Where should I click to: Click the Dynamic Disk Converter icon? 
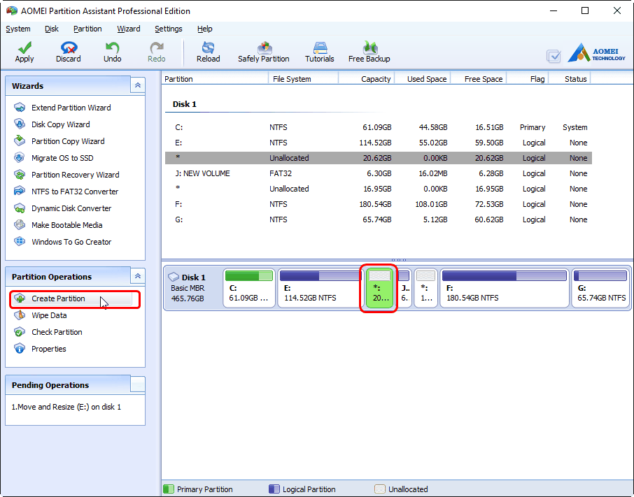[x=20, y=208]
